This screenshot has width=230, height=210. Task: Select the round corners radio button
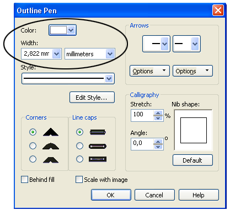[x=33, y=146]
